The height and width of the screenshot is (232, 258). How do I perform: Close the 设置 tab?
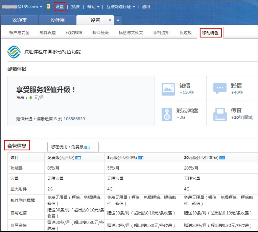(110, 20)
